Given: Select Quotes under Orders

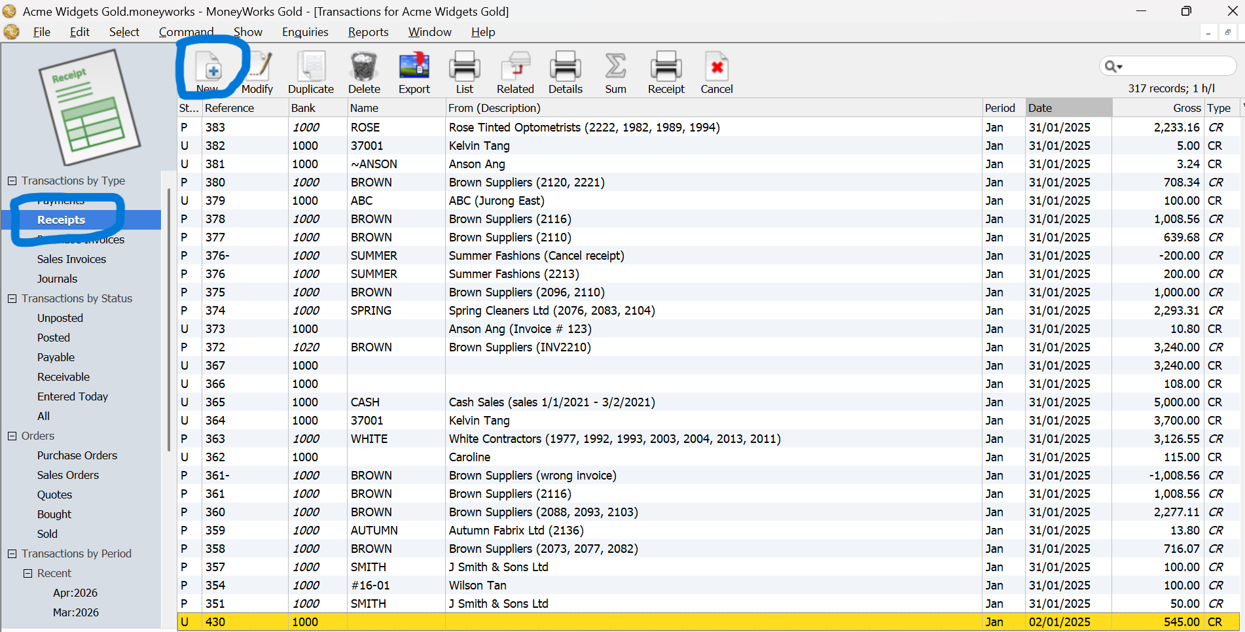Looking at the screenshot, I should pyautogui.click(x=54, y=495).
